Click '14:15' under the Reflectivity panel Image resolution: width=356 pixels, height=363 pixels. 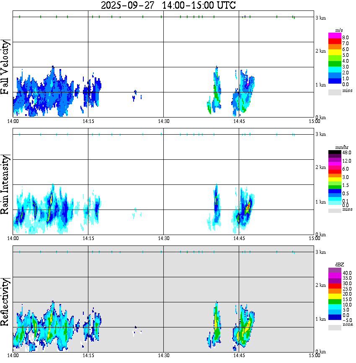(x=88, y=355)
